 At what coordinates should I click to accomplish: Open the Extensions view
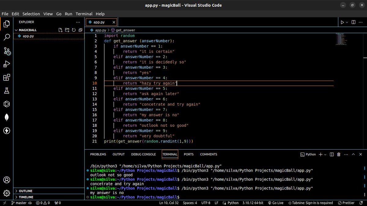6,77
